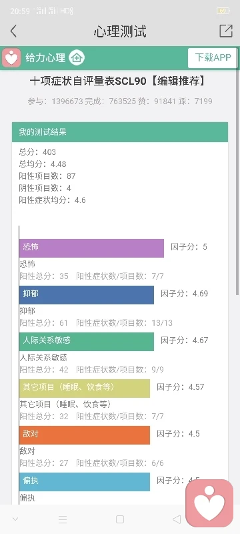Open the Android recent apps menu icon

(x=63, y=519)
